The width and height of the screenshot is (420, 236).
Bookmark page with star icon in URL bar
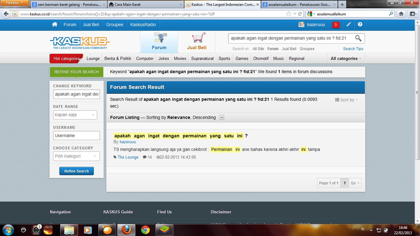pyautogui.click(x=288, y=14)
